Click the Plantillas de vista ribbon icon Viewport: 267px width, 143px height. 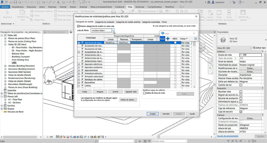(x=22, y=12)
